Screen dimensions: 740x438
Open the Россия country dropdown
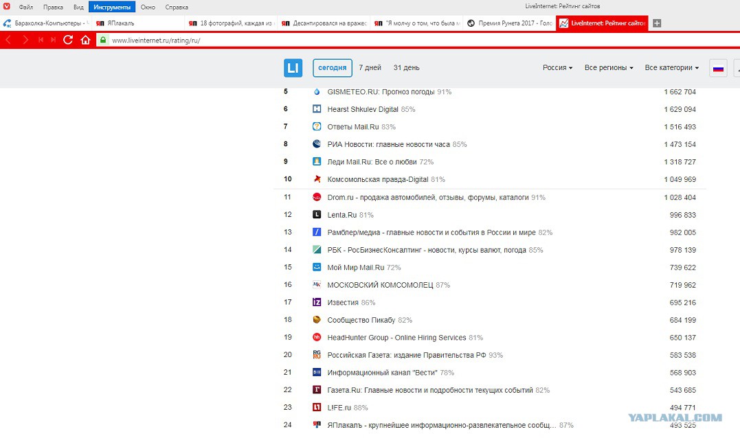[557, 68]
